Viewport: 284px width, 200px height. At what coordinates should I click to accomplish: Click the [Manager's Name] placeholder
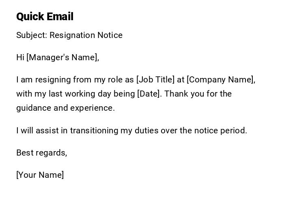(x=62, y=57)
